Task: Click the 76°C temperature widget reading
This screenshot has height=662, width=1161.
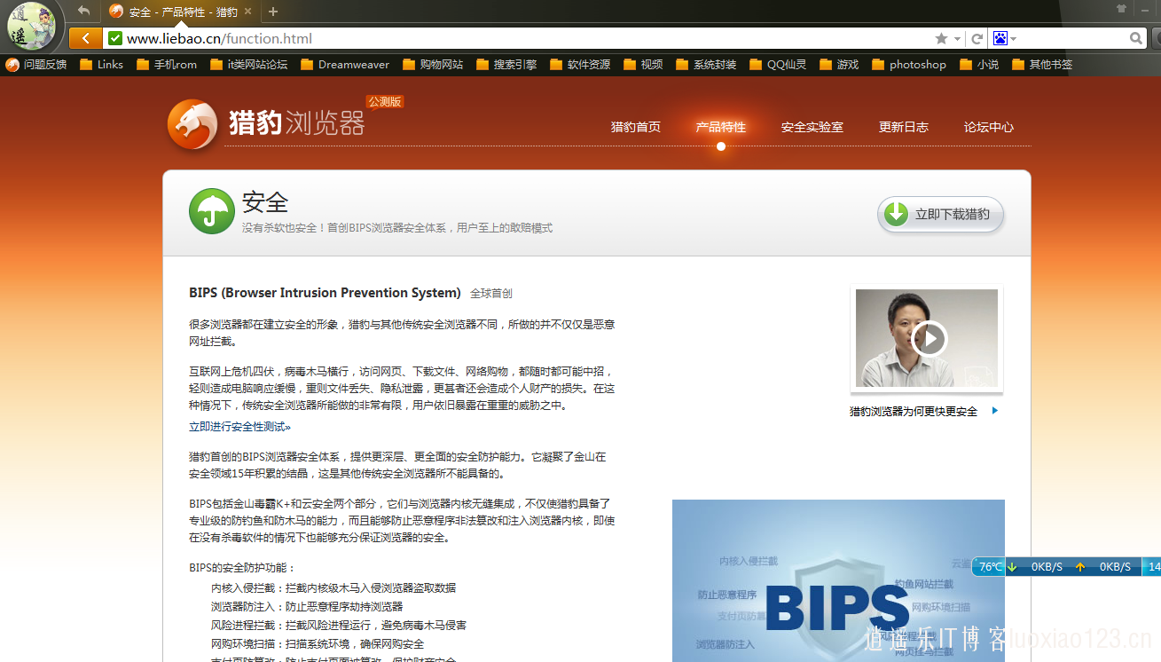Action: pyautogui.click(x=991, y=566)
